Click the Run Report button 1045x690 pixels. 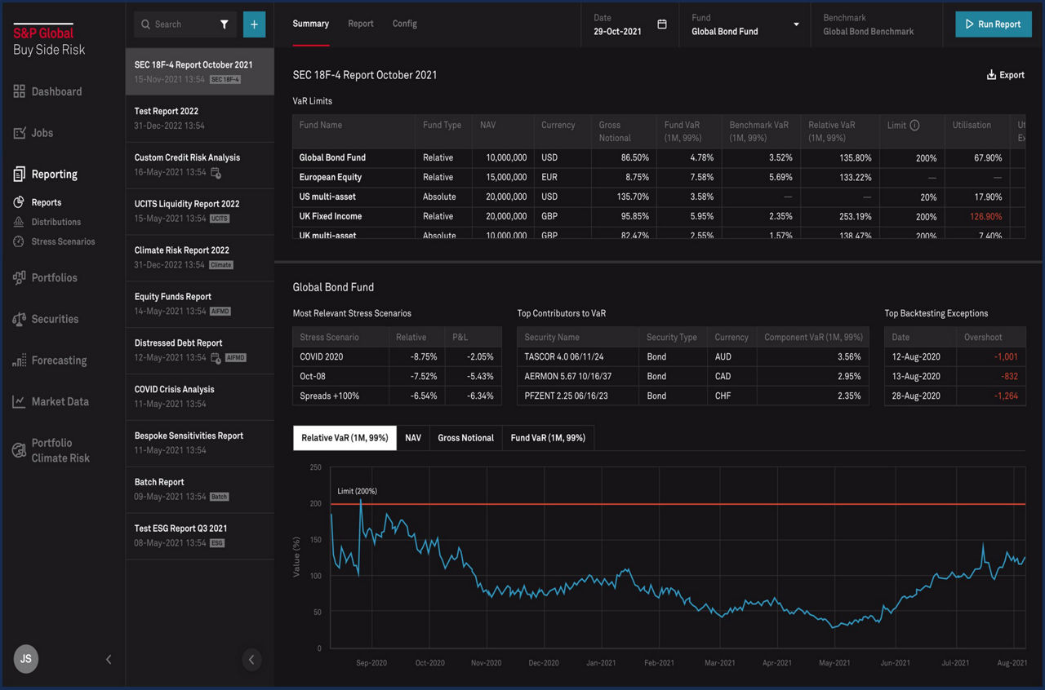(x=994, y=24)
